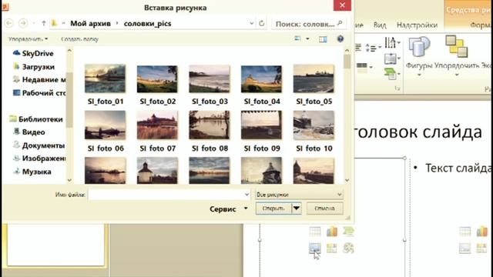
Task: Go up one folder level
Action: (44, 23)
